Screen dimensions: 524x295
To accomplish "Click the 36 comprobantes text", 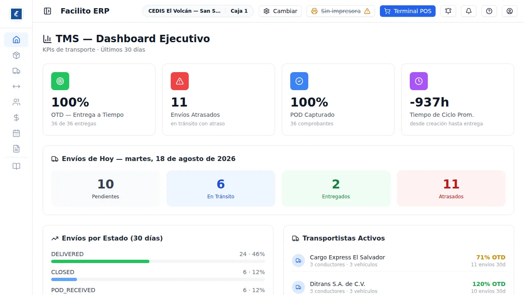I will (312, 124).
